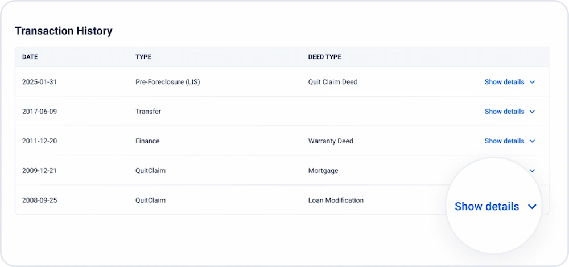Click the Loan Modification deed entry
Viewport: 569px width, 267px height.
click(336, 200)
